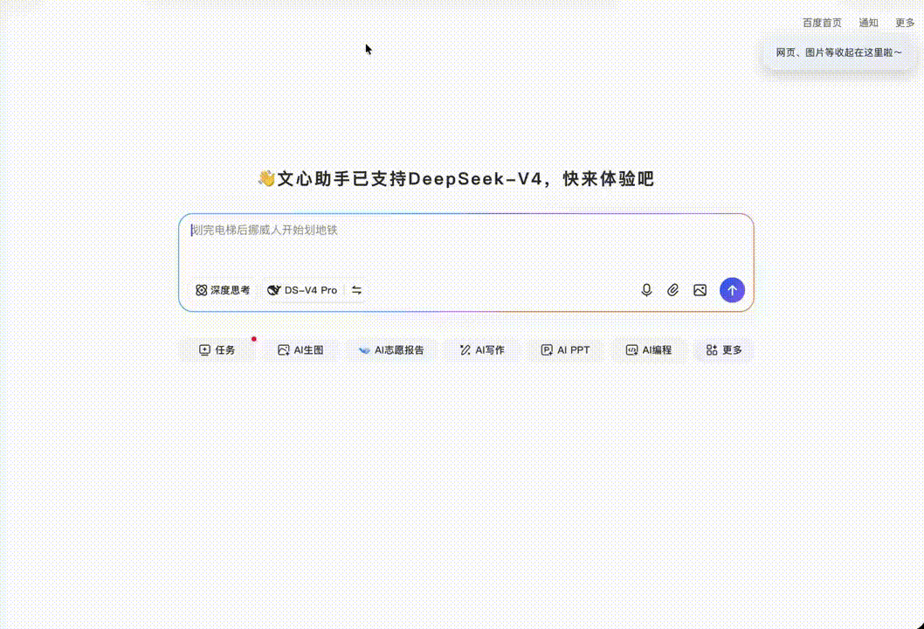This screenshot has height=629, width=924.
Task: Send the message with the blue arrow button
Action: (732, 290)
